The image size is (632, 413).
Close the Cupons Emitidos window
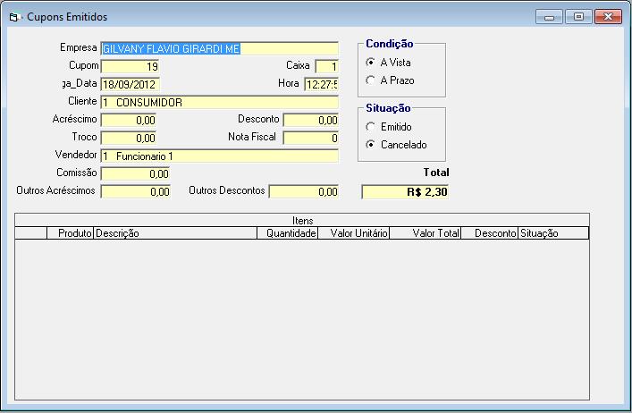coord(608,16)
